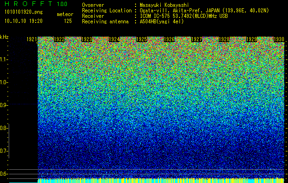
Task: Click the 0.7 kHz axis label
Action: pyautogui.click(x=3, y=151)
